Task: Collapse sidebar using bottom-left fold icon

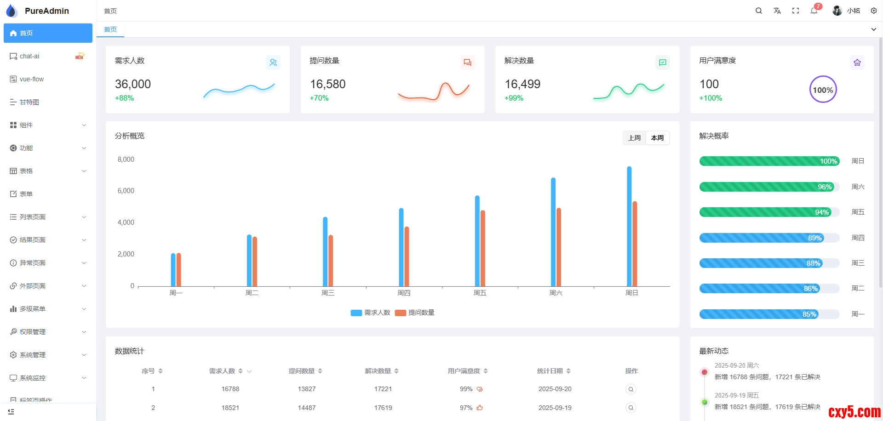Action: click(x=11, y=412)
